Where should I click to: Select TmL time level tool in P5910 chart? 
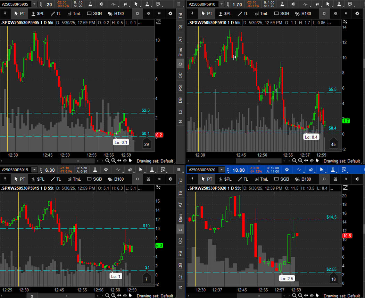click(261, 14)
